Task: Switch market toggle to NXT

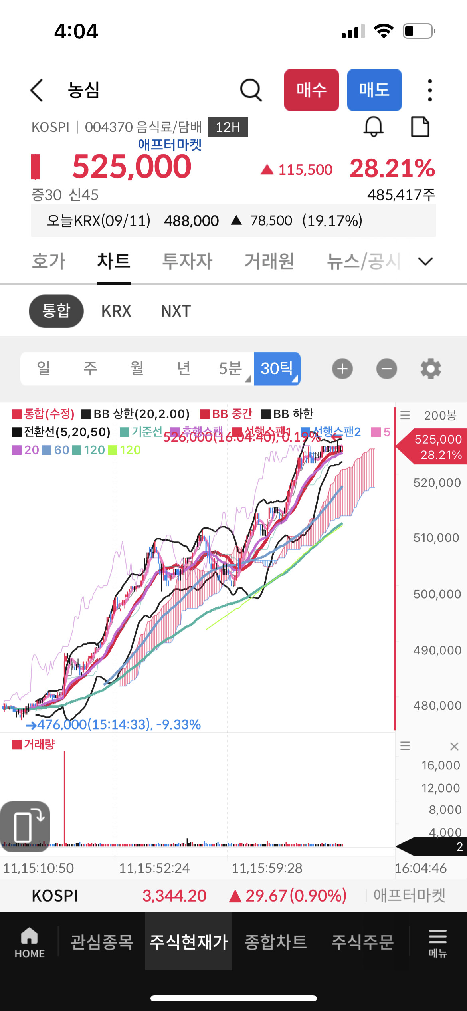Action: 176,311
